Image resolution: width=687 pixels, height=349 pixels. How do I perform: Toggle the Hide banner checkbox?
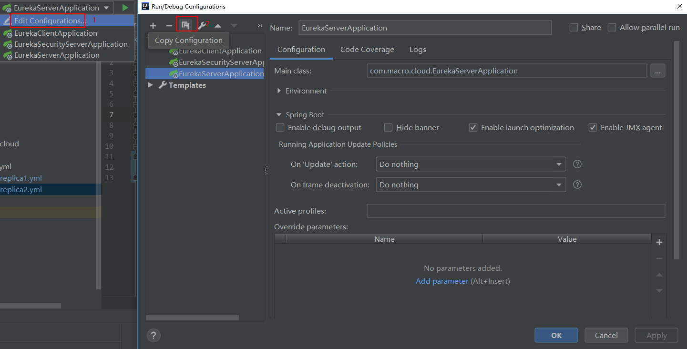pos(389,128)
